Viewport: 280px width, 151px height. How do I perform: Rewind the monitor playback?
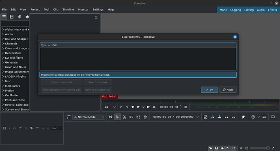(x=133, y=107)
